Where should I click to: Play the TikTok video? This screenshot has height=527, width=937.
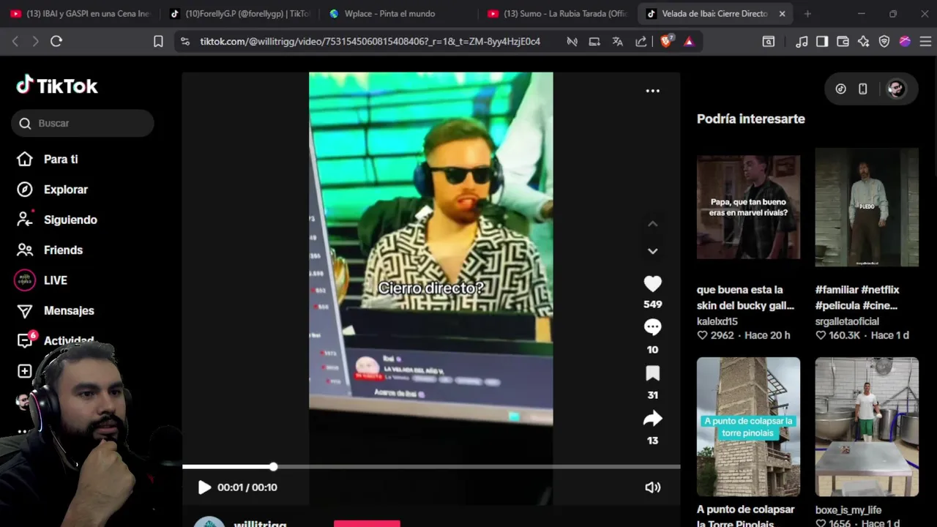204,487
